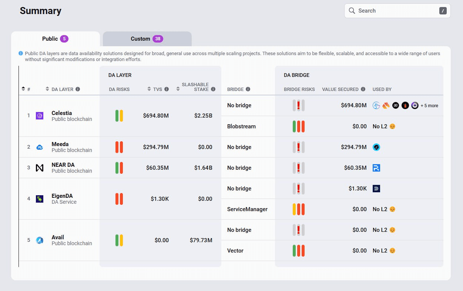Open the NEAR DA layer link

click(x=63, y=165)
